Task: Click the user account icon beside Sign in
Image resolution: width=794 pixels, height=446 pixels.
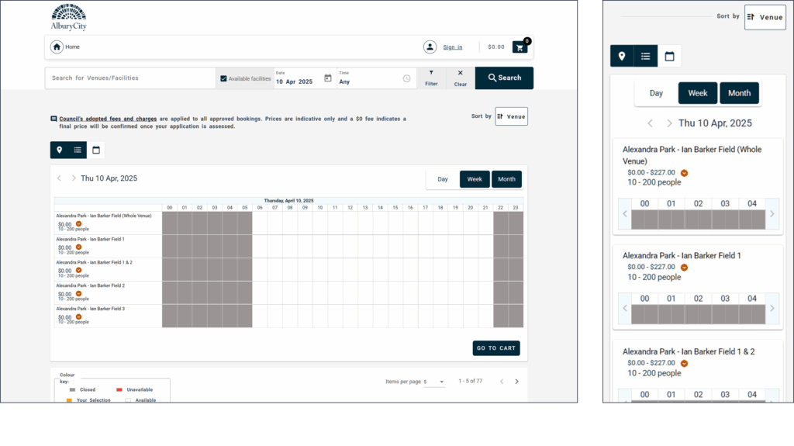Action: click(x=430, y=47)
